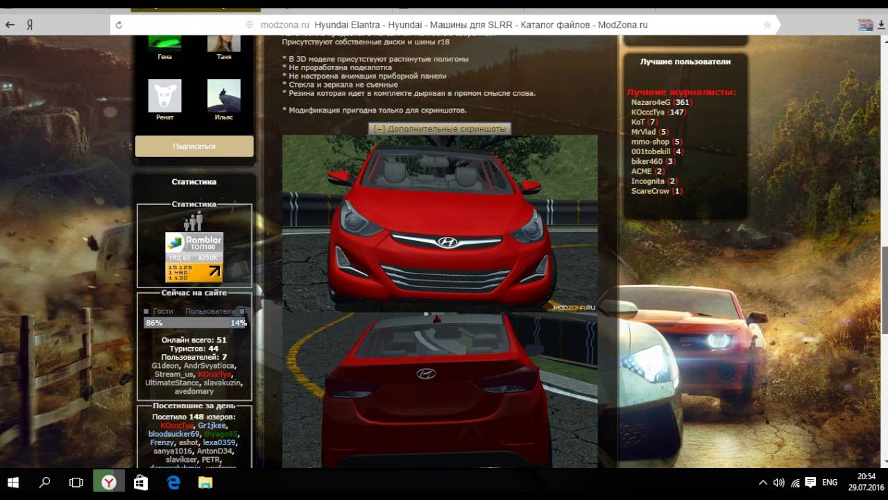This screenshot has width=888, height=500.
Task: Open journalist 001tobekill's profile
Action: [651, 151]
